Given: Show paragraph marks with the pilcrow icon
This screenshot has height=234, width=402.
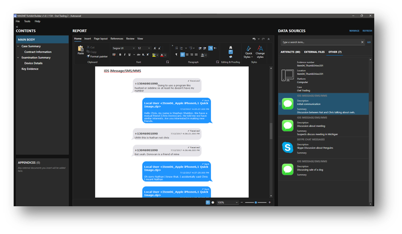Looking at the screenshot, I should [x=176, y=55].
